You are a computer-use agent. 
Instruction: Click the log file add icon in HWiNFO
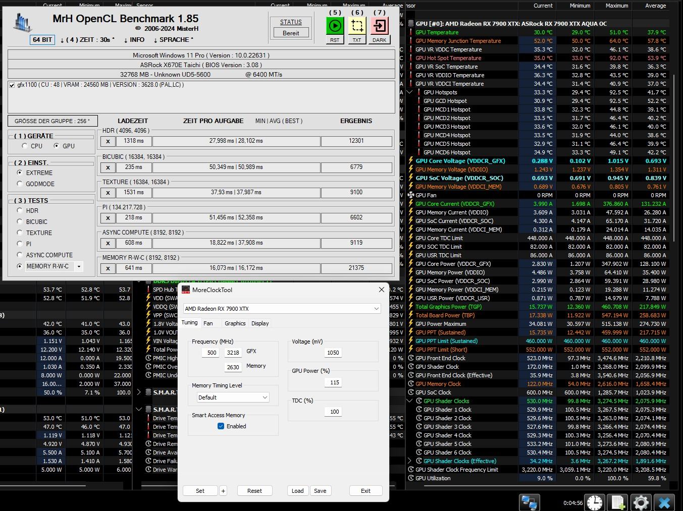click(618, 502)
